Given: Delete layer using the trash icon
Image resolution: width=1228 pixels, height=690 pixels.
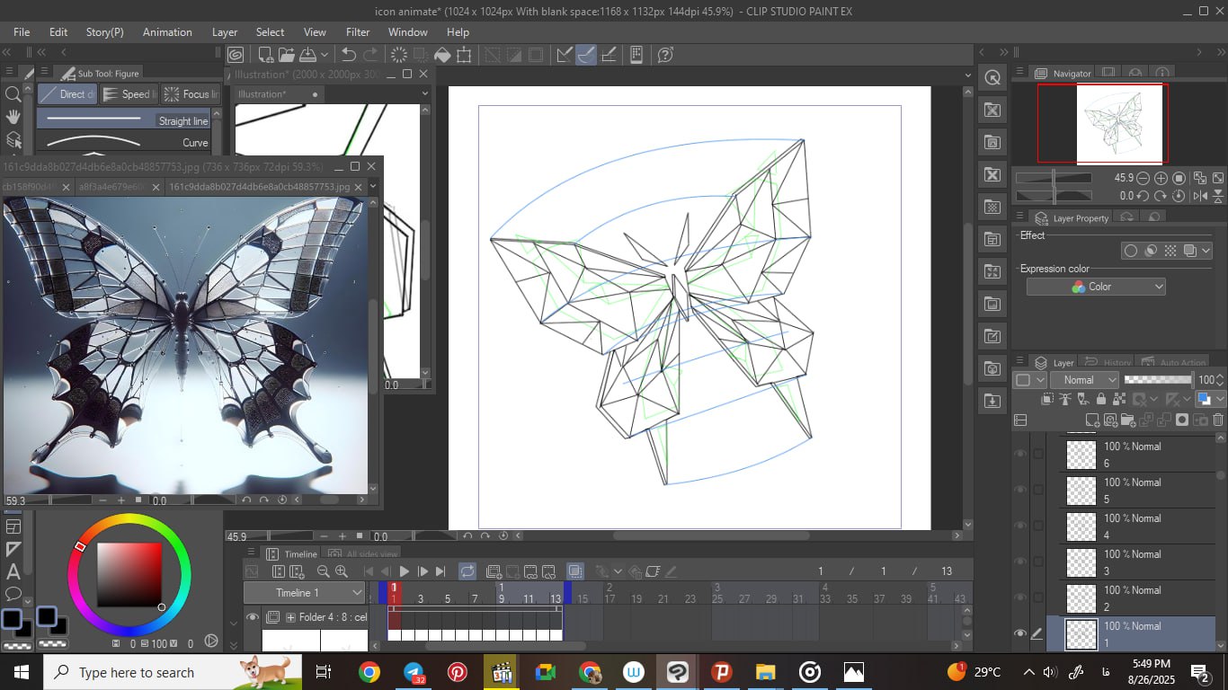Looking at the screenshot, I should tap(1218, 420).
